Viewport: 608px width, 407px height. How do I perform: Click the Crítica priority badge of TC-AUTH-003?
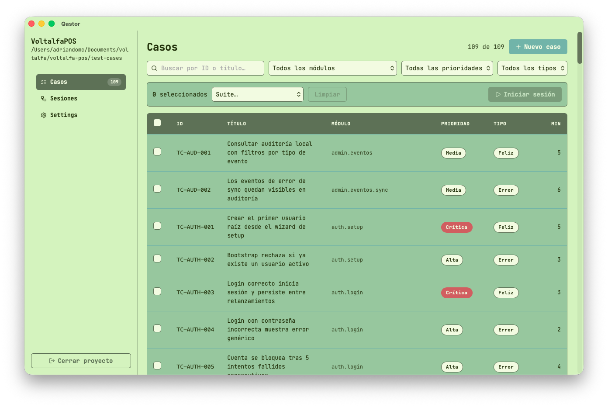[x=456, y=293]
